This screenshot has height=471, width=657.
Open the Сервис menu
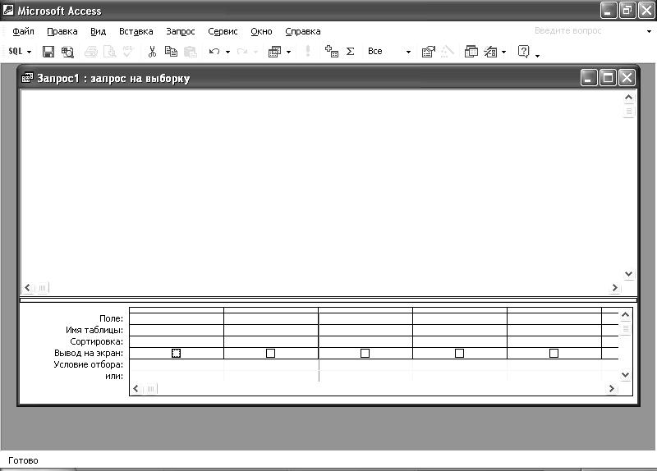pos(223,31)
